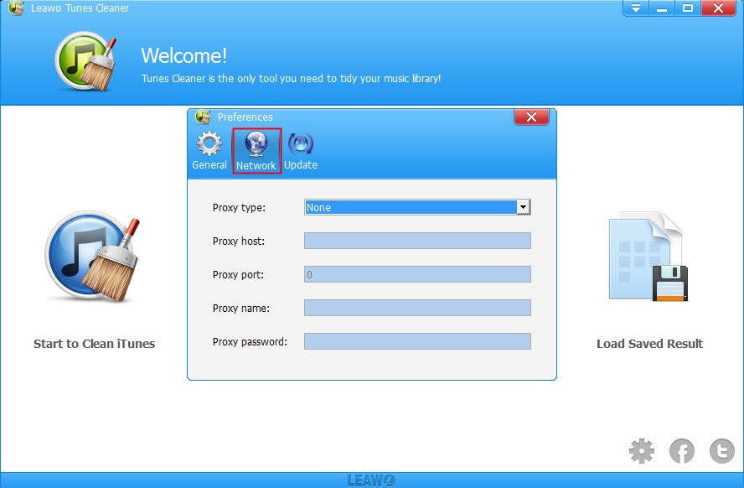Open the General preferences tab
The image size is (744, 488).
tap(209, 151)
